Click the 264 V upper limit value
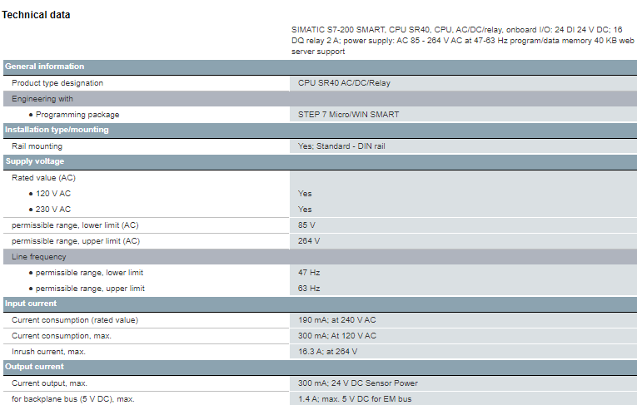637x405 pixels. (309, 241)
